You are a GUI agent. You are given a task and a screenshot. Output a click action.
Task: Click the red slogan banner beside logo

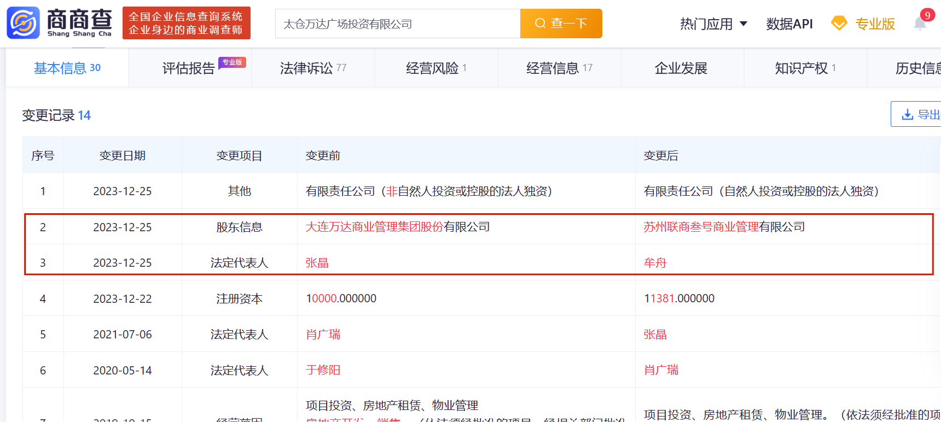coord(187,23)
